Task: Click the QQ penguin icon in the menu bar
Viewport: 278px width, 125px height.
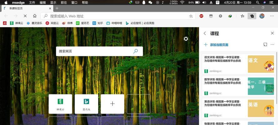Action: (144, 2)
